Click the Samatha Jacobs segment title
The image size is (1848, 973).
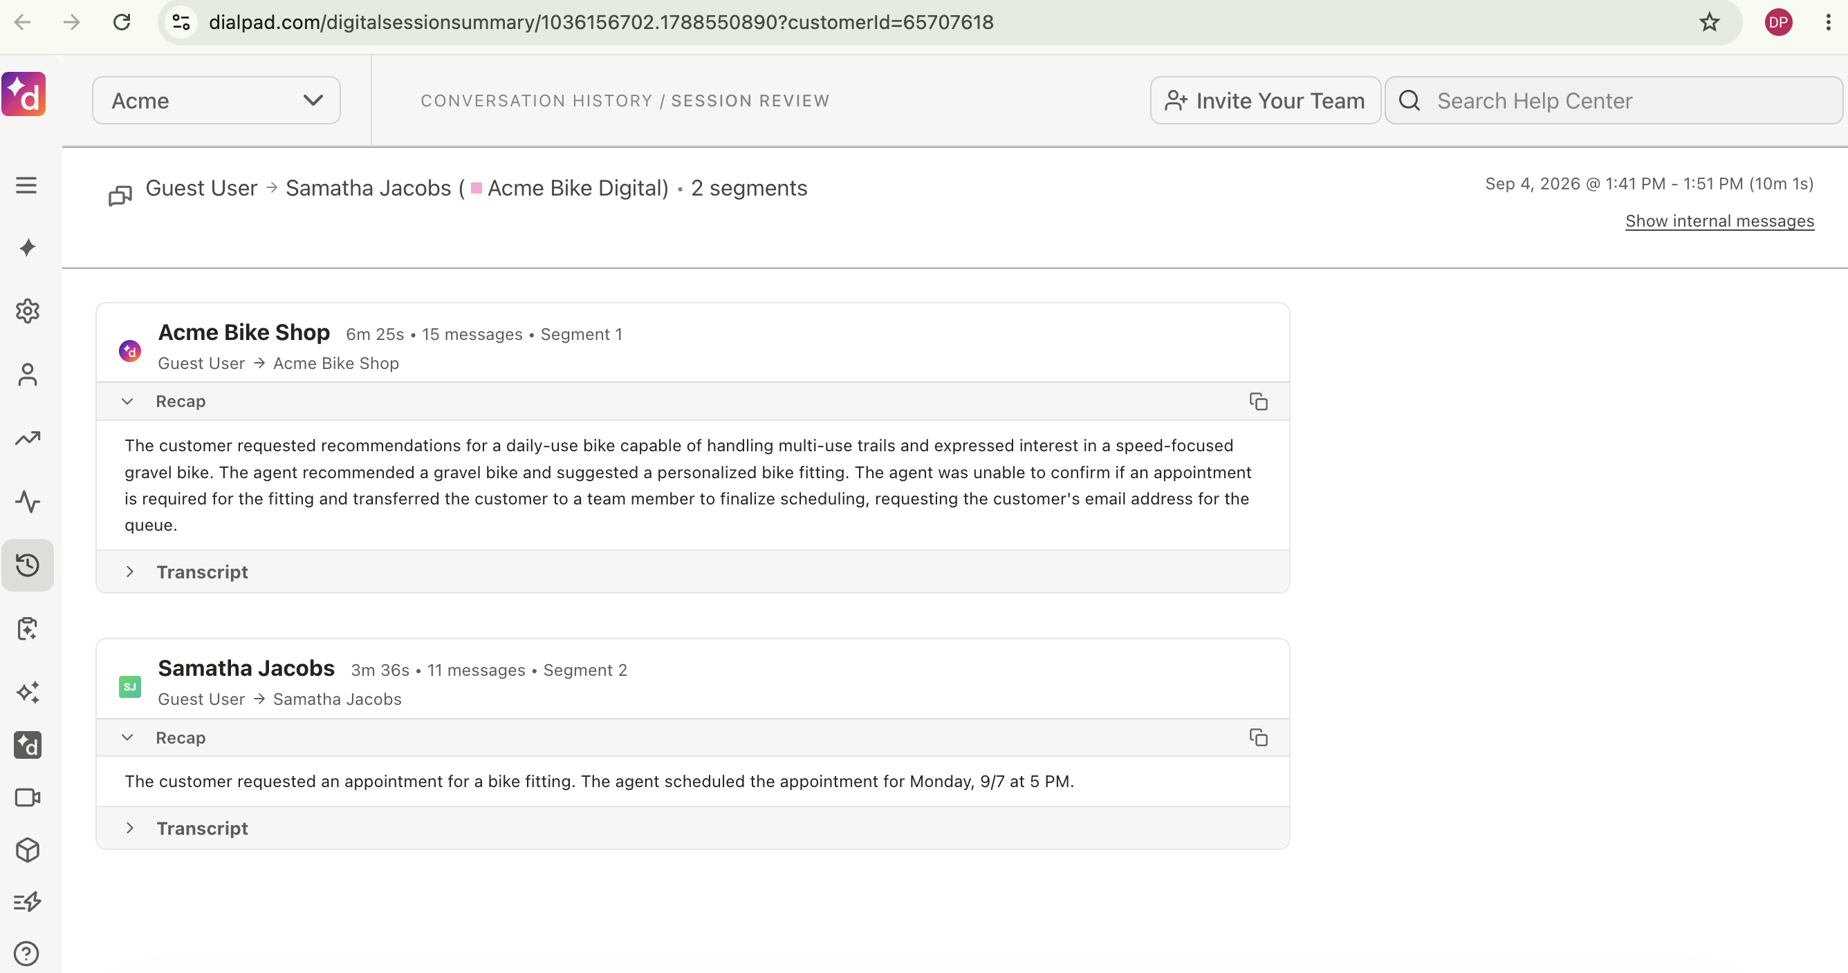(246, 668)
